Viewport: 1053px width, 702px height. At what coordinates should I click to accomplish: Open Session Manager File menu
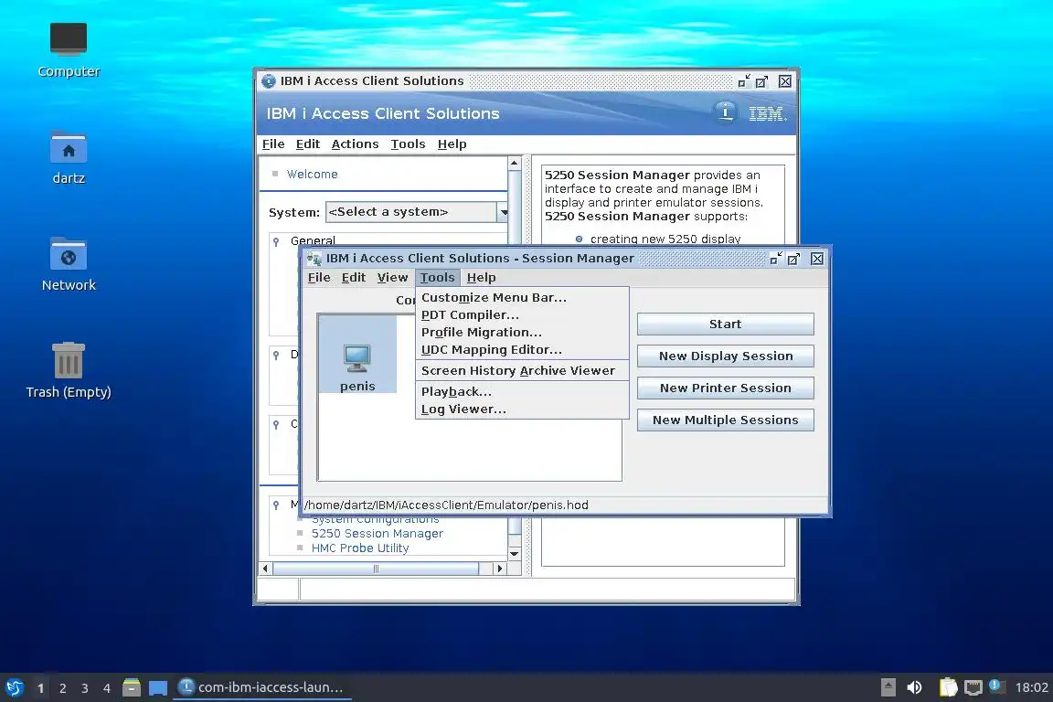coord(319,278)
